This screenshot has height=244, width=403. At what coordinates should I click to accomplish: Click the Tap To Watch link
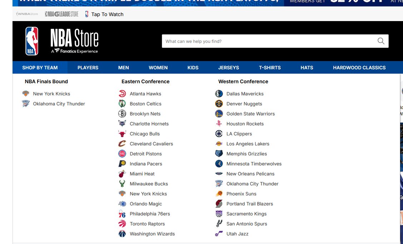104,14
